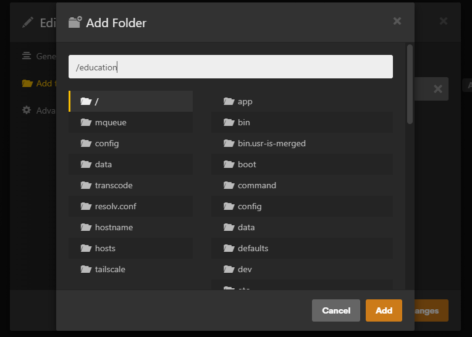Remove the folder row in background window
This screenshot has height=337, width=472.
pyautogui.click(x=437, y=89)
